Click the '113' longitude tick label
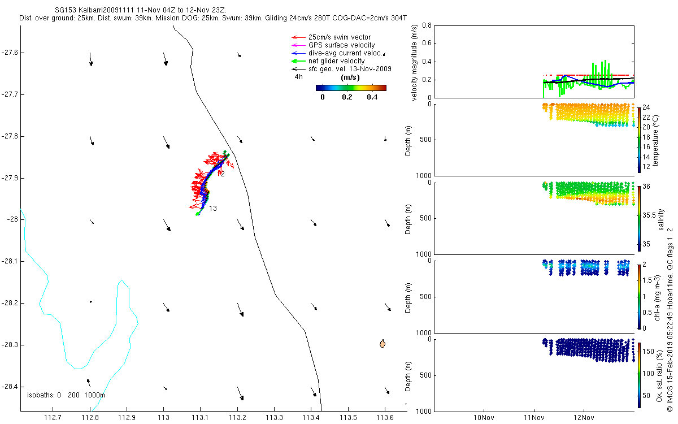The height and width of the screenshot is (424, 678). 163,418
